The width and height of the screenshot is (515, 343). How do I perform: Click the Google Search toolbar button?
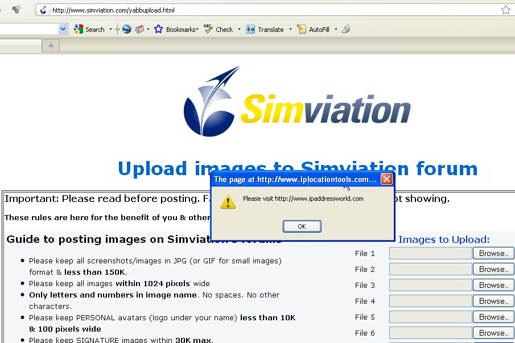click(x=89, y=30)
